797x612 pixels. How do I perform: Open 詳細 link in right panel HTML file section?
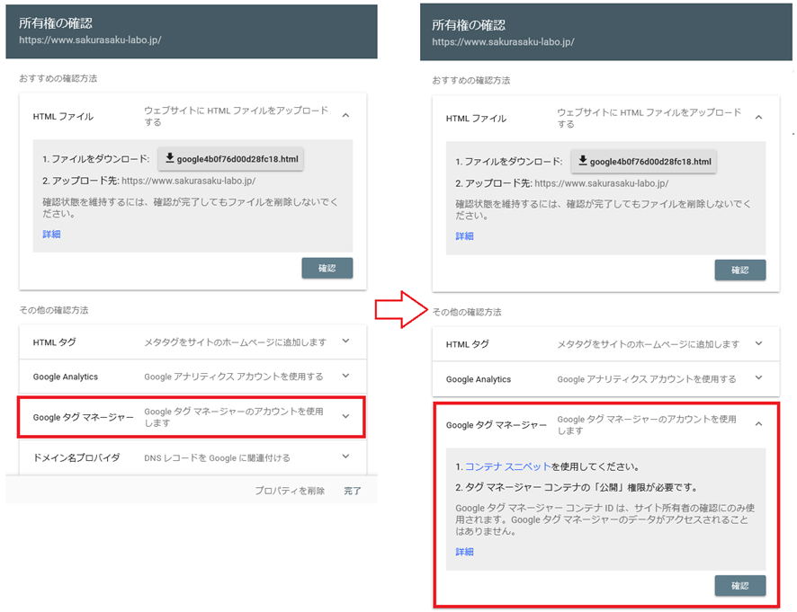[x=464, y=236]
